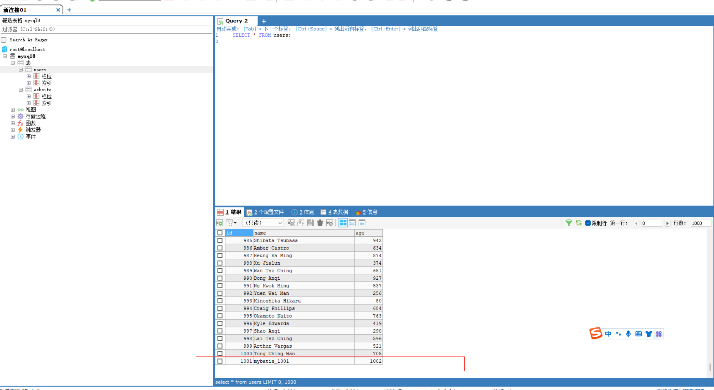Expand the 视图 views tree node
The width and height of the screenshot is (714, 390).
[13, 110]
